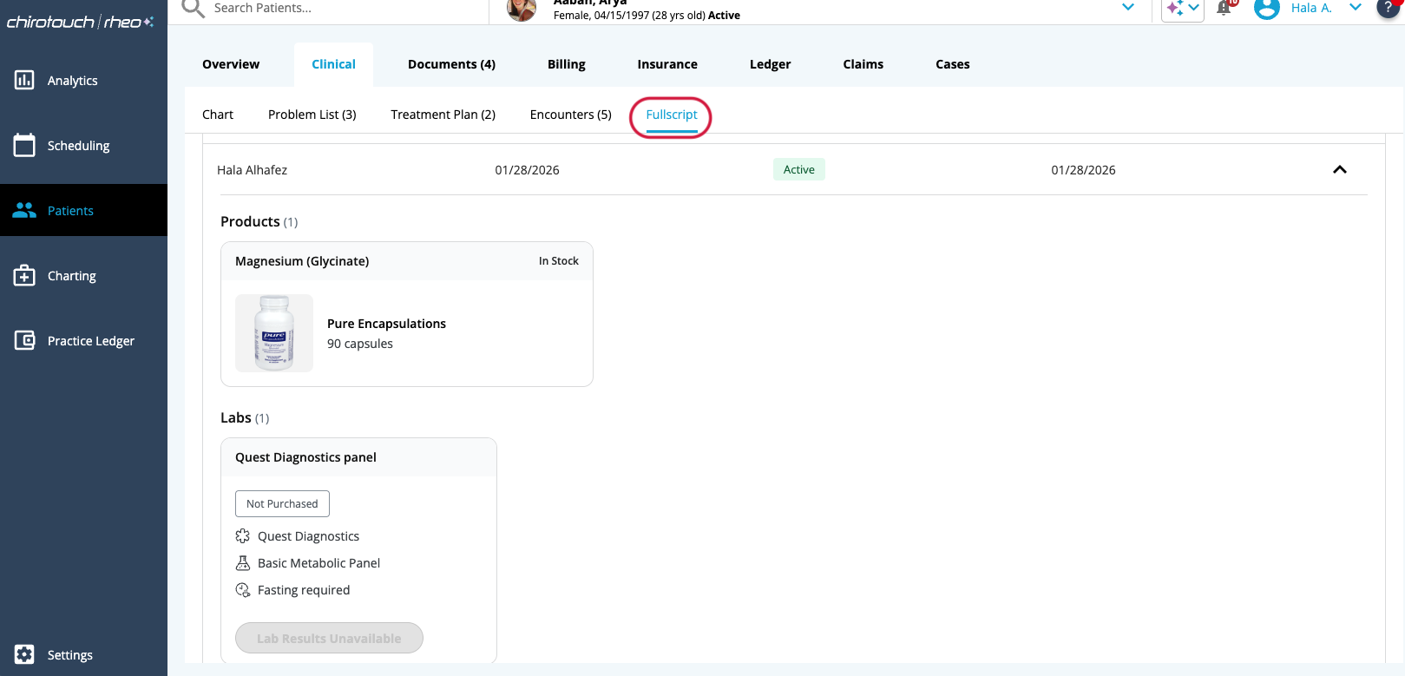Open the Encounters (5) sub-tab
1405x676 pixels.
point(570,115)
